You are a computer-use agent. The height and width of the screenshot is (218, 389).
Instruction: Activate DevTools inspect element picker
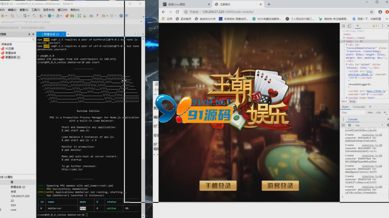click(x=343, y=26)
